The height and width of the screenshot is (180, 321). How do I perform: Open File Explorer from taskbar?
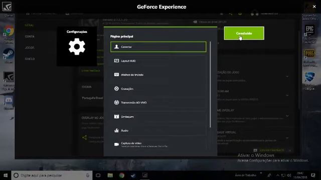pyautogui.click(x=110, y=175)
